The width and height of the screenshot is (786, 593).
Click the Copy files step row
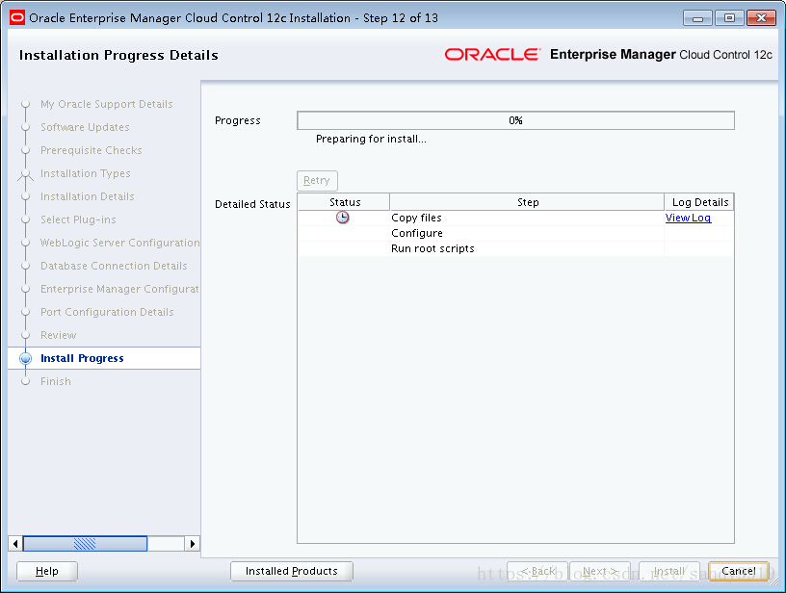point(516,218)
